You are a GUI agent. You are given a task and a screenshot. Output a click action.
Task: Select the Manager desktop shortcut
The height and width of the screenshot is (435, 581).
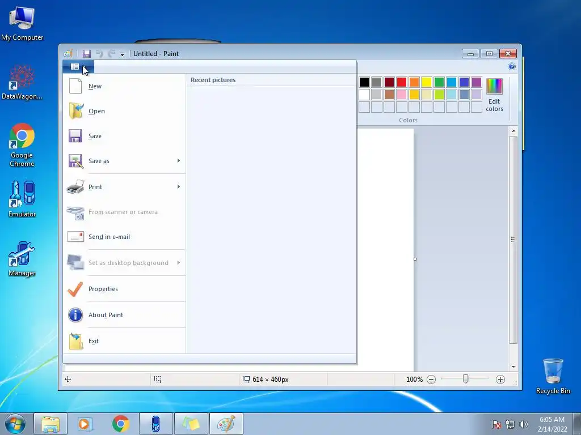pos(22,259)
